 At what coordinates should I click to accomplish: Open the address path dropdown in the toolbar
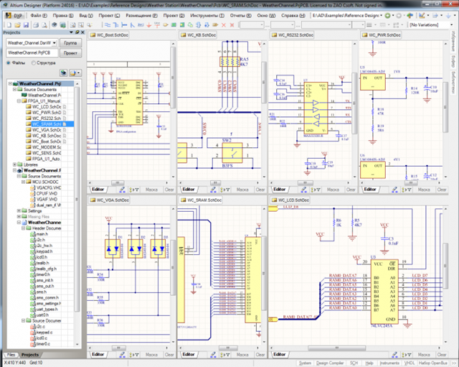[381, 16]
